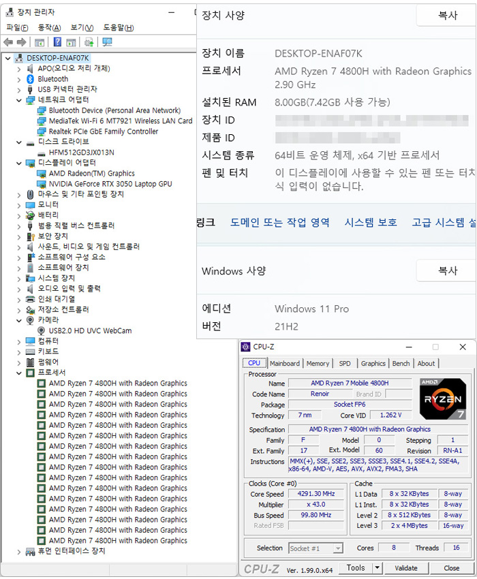
Task: Click the Update driver toolbar icon
Action: click(89, 42)
